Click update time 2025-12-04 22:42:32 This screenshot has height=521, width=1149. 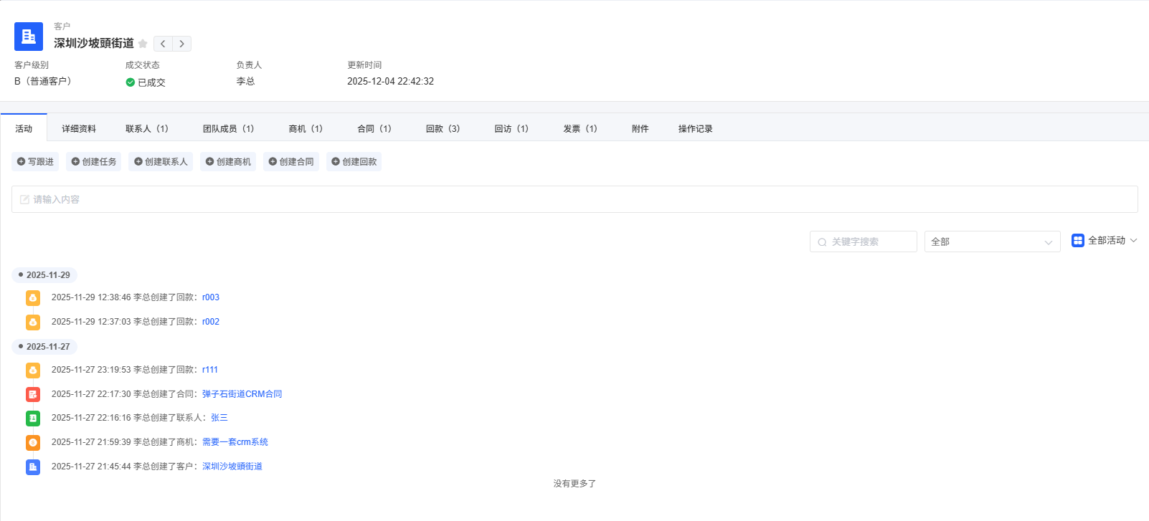[x=391, y=82]
